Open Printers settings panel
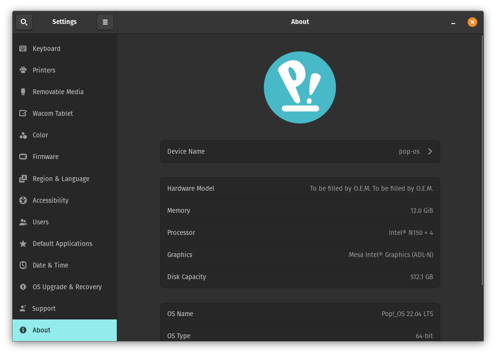496x355 pixels. pyautogui.click(x=64, y=70)
